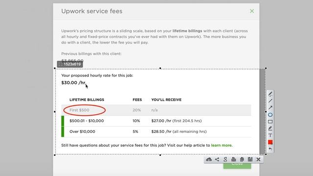
Task: Click the n/a value in first row
Action: (155, 110)
